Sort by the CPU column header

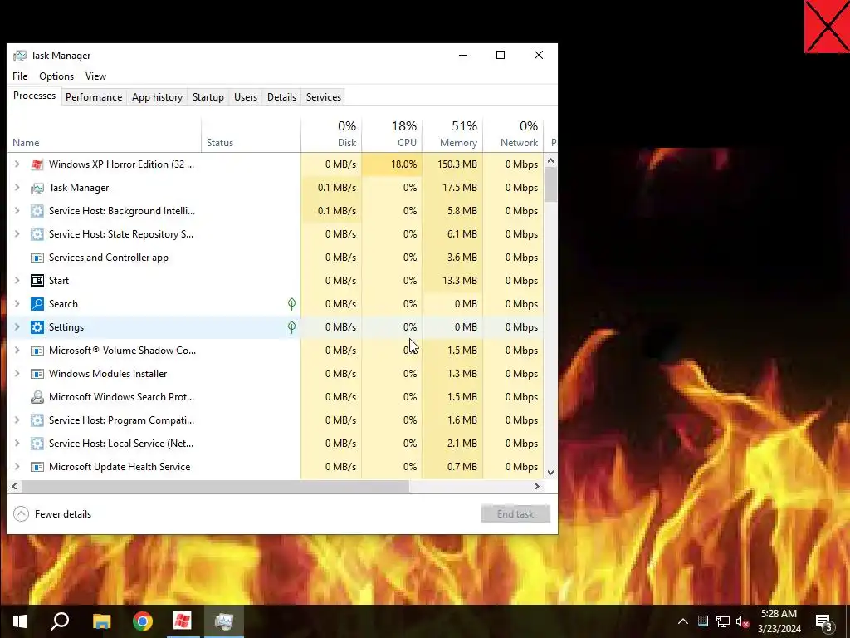click(392, 134)
